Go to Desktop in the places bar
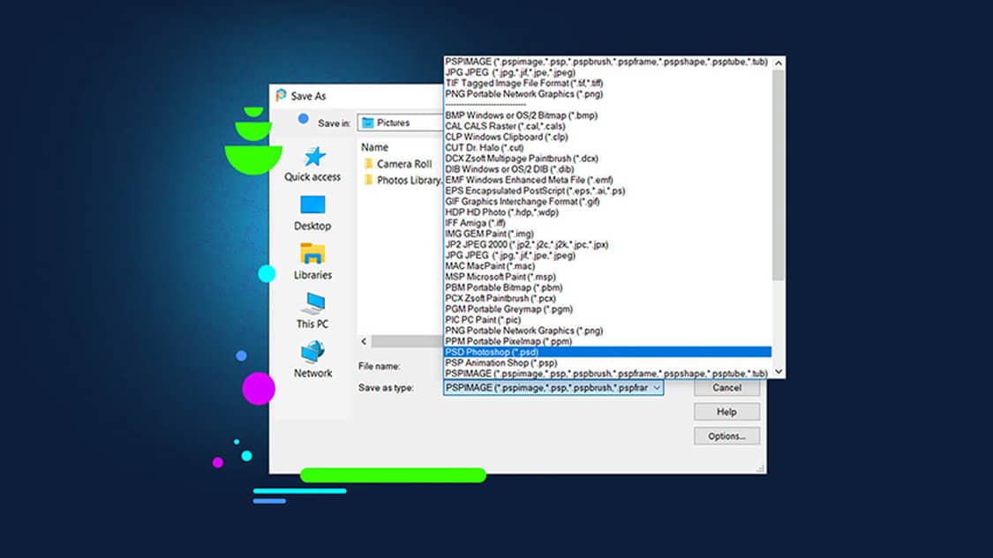This screenshot has height=558, width=993. (x=312, y=213)
